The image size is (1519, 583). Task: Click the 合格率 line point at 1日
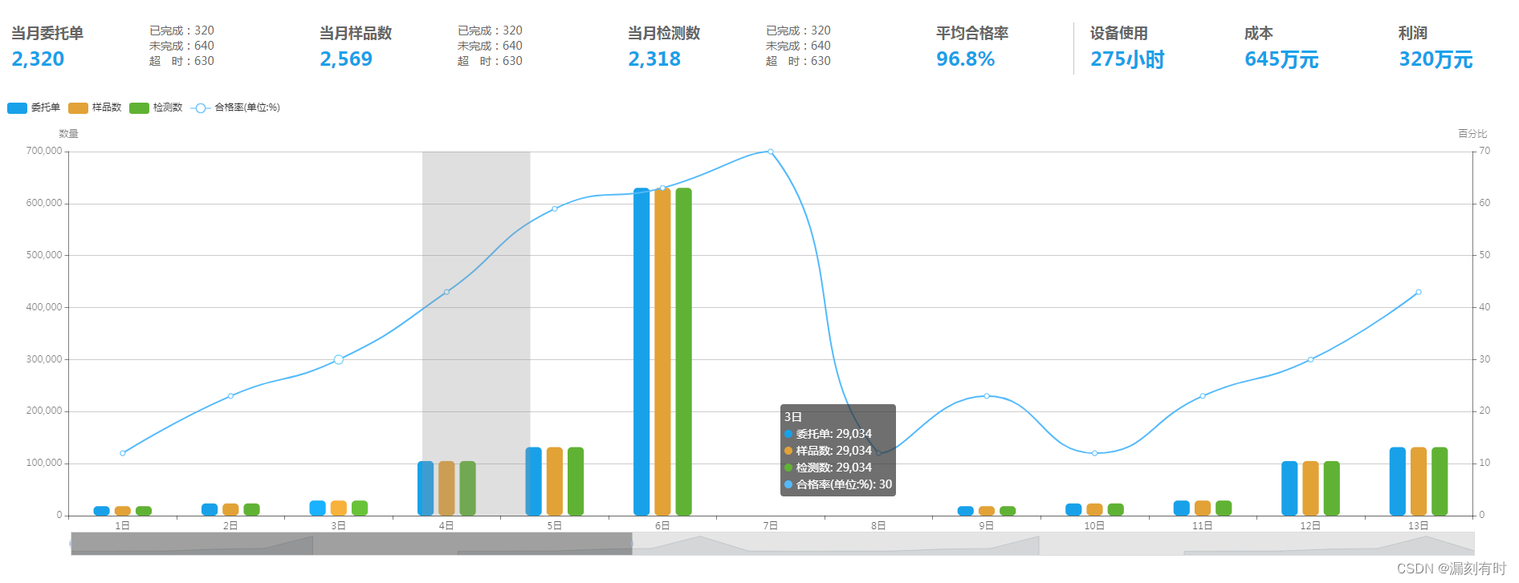(123, 453)
